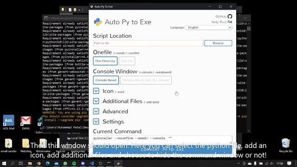Screen dimensions: 297x167
Task: Open Visual Studio Code from the taskbar
Action: 92,163
